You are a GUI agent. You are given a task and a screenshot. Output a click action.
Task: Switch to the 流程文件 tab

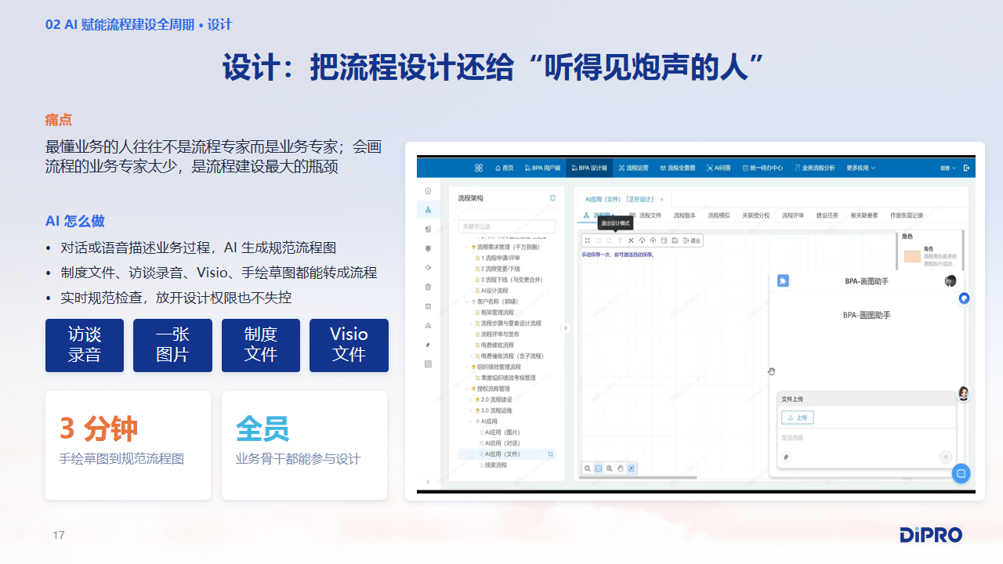click(x=650, y=215)
